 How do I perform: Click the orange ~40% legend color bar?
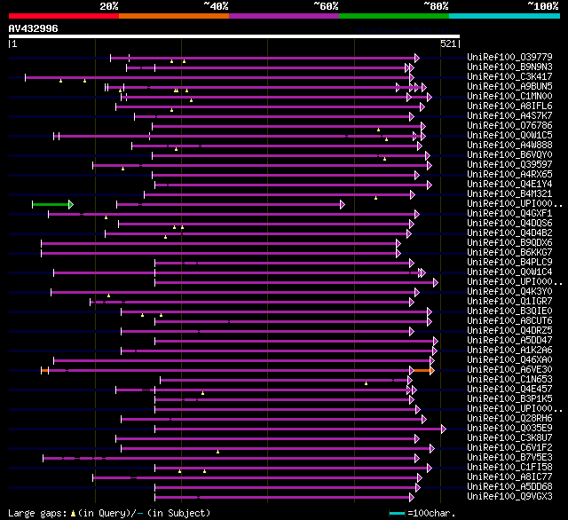click(x=174, y=16)
